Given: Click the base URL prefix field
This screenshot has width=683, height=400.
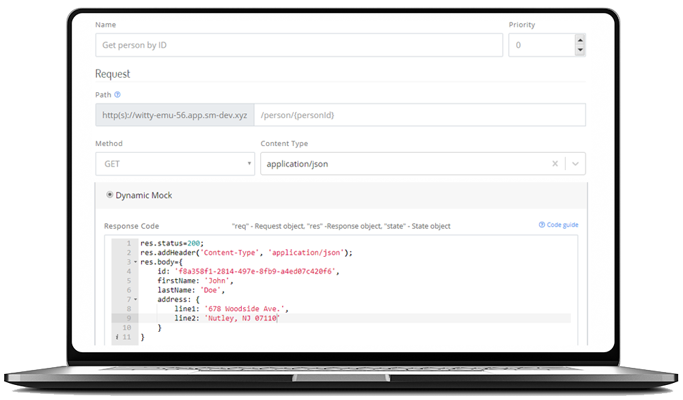Looking at the screenshot, I should (174, 115).
